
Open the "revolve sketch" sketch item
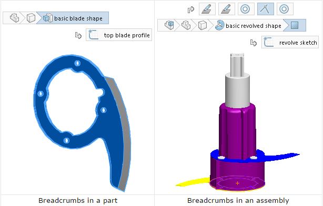click(x=290, y=42)
